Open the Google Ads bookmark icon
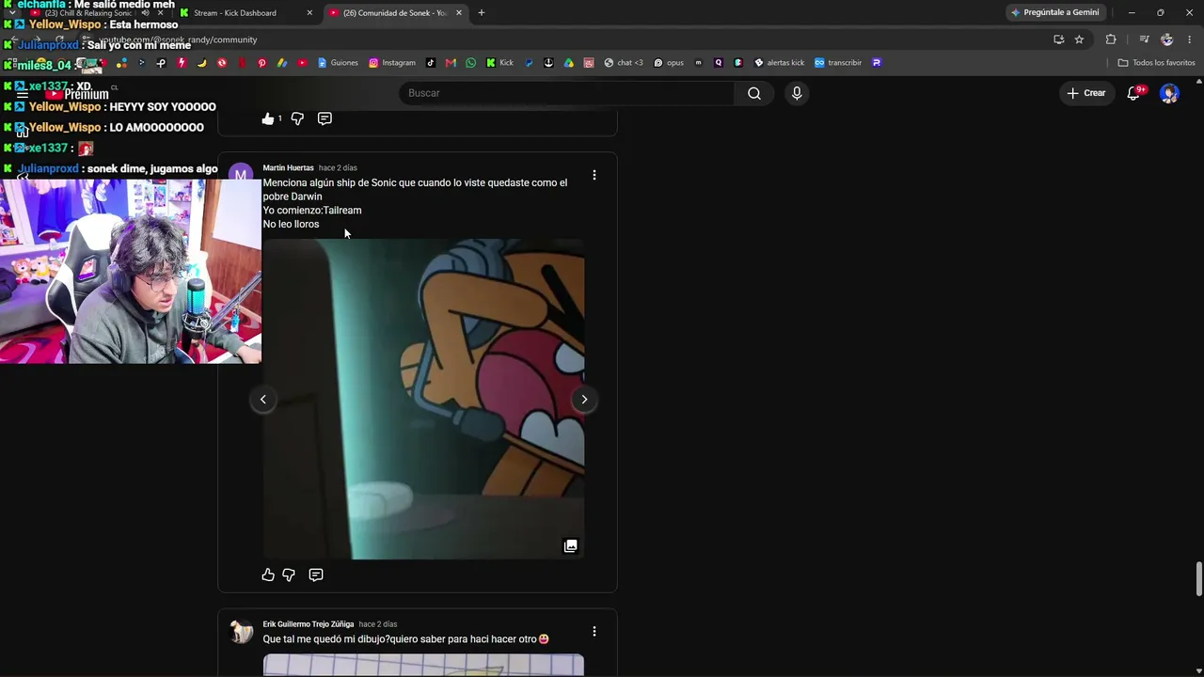Image resolution: width=1204 pixels, height=677 pixels. [282, 63]
